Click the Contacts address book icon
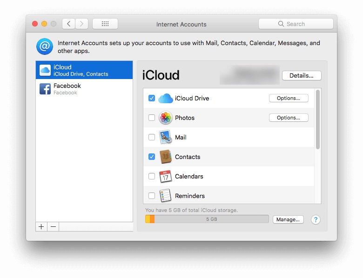Viewport: 363px width, 278px height. coord(166,157)
